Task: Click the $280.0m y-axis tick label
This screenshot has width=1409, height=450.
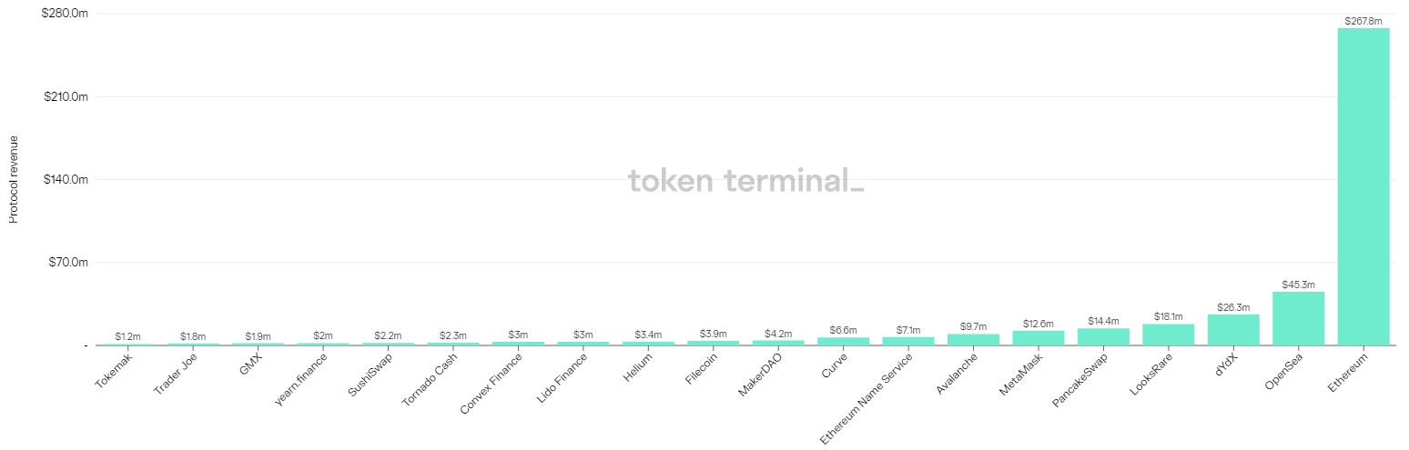Action: (x=66, y=15)
